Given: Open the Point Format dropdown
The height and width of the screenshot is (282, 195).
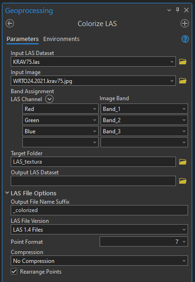Looking at the screenshot, I should pos(144,241).
